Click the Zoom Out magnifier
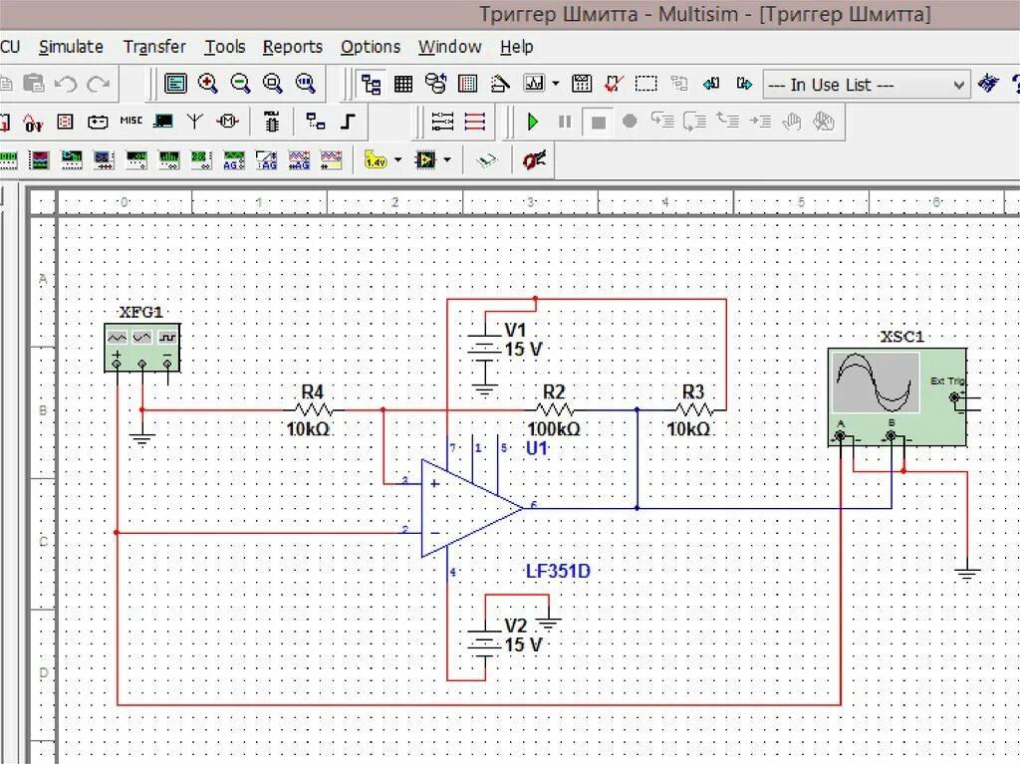 click(241, 84)
